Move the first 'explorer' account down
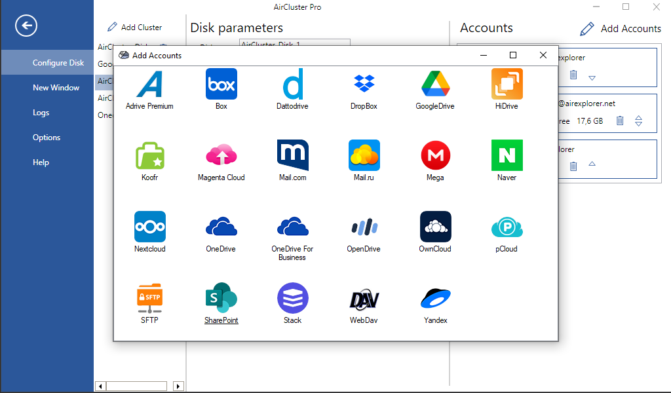 (x=592, y=78)
